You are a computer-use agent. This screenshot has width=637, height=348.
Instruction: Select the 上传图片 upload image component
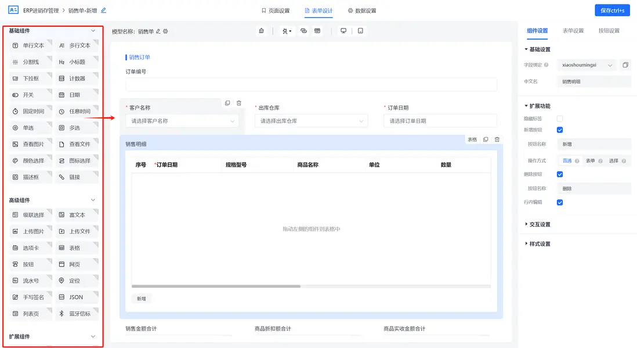(x=29, y=231)
